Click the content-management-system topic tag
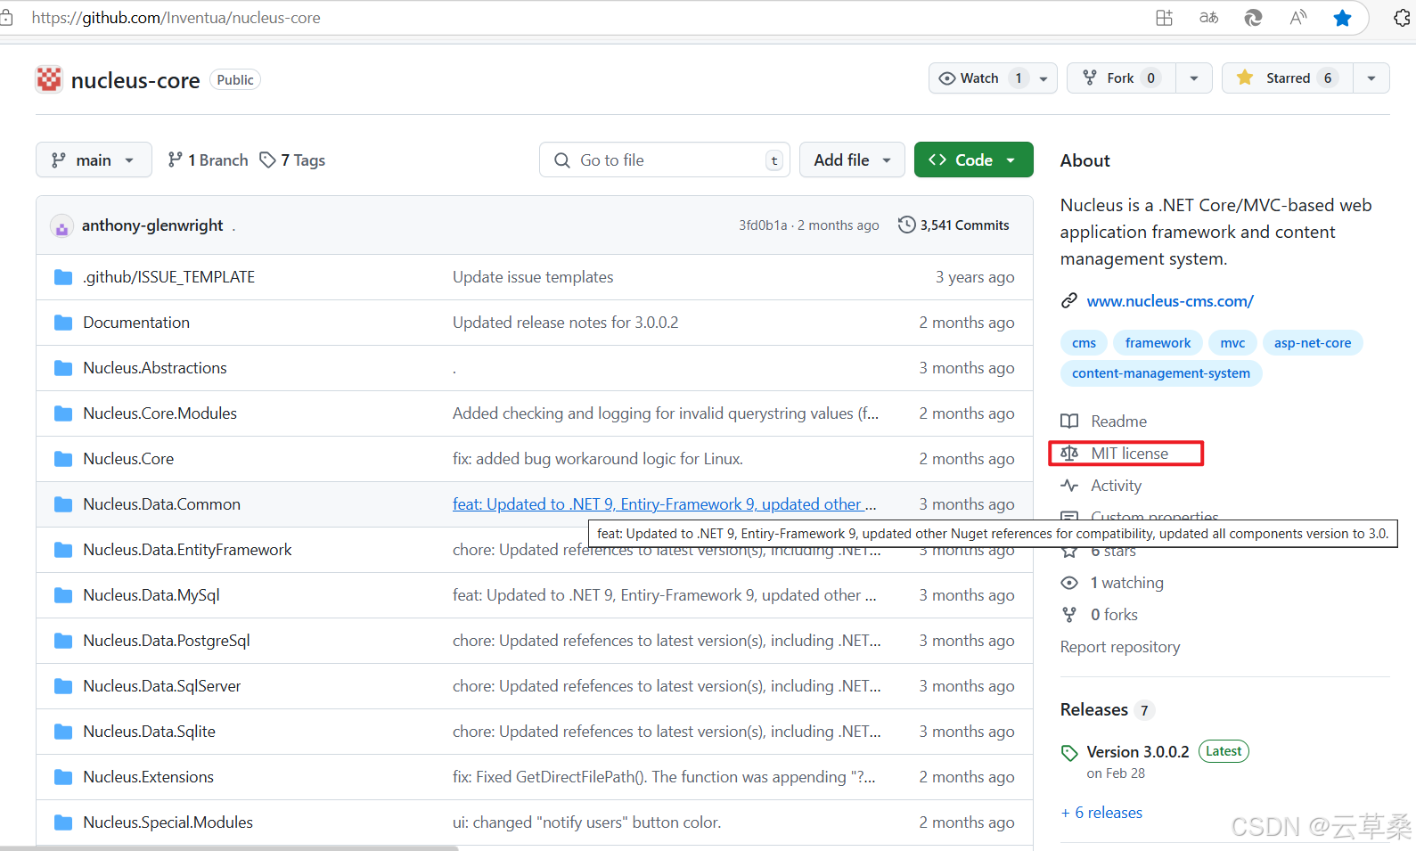The image size is (1416, 851). click(x=1161, y=373)
